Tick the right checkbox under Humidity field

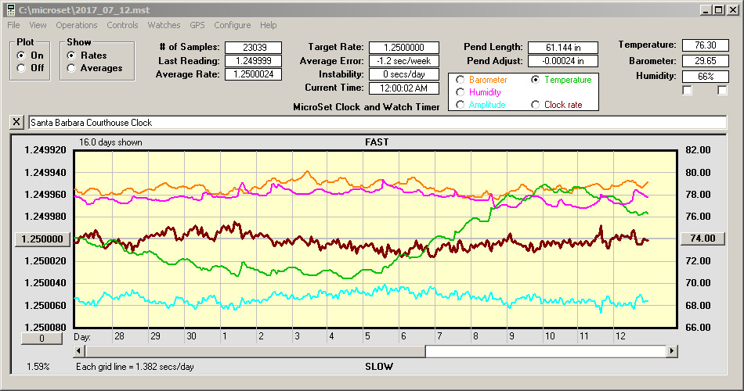pyautogui.click(x=722, y=90)
